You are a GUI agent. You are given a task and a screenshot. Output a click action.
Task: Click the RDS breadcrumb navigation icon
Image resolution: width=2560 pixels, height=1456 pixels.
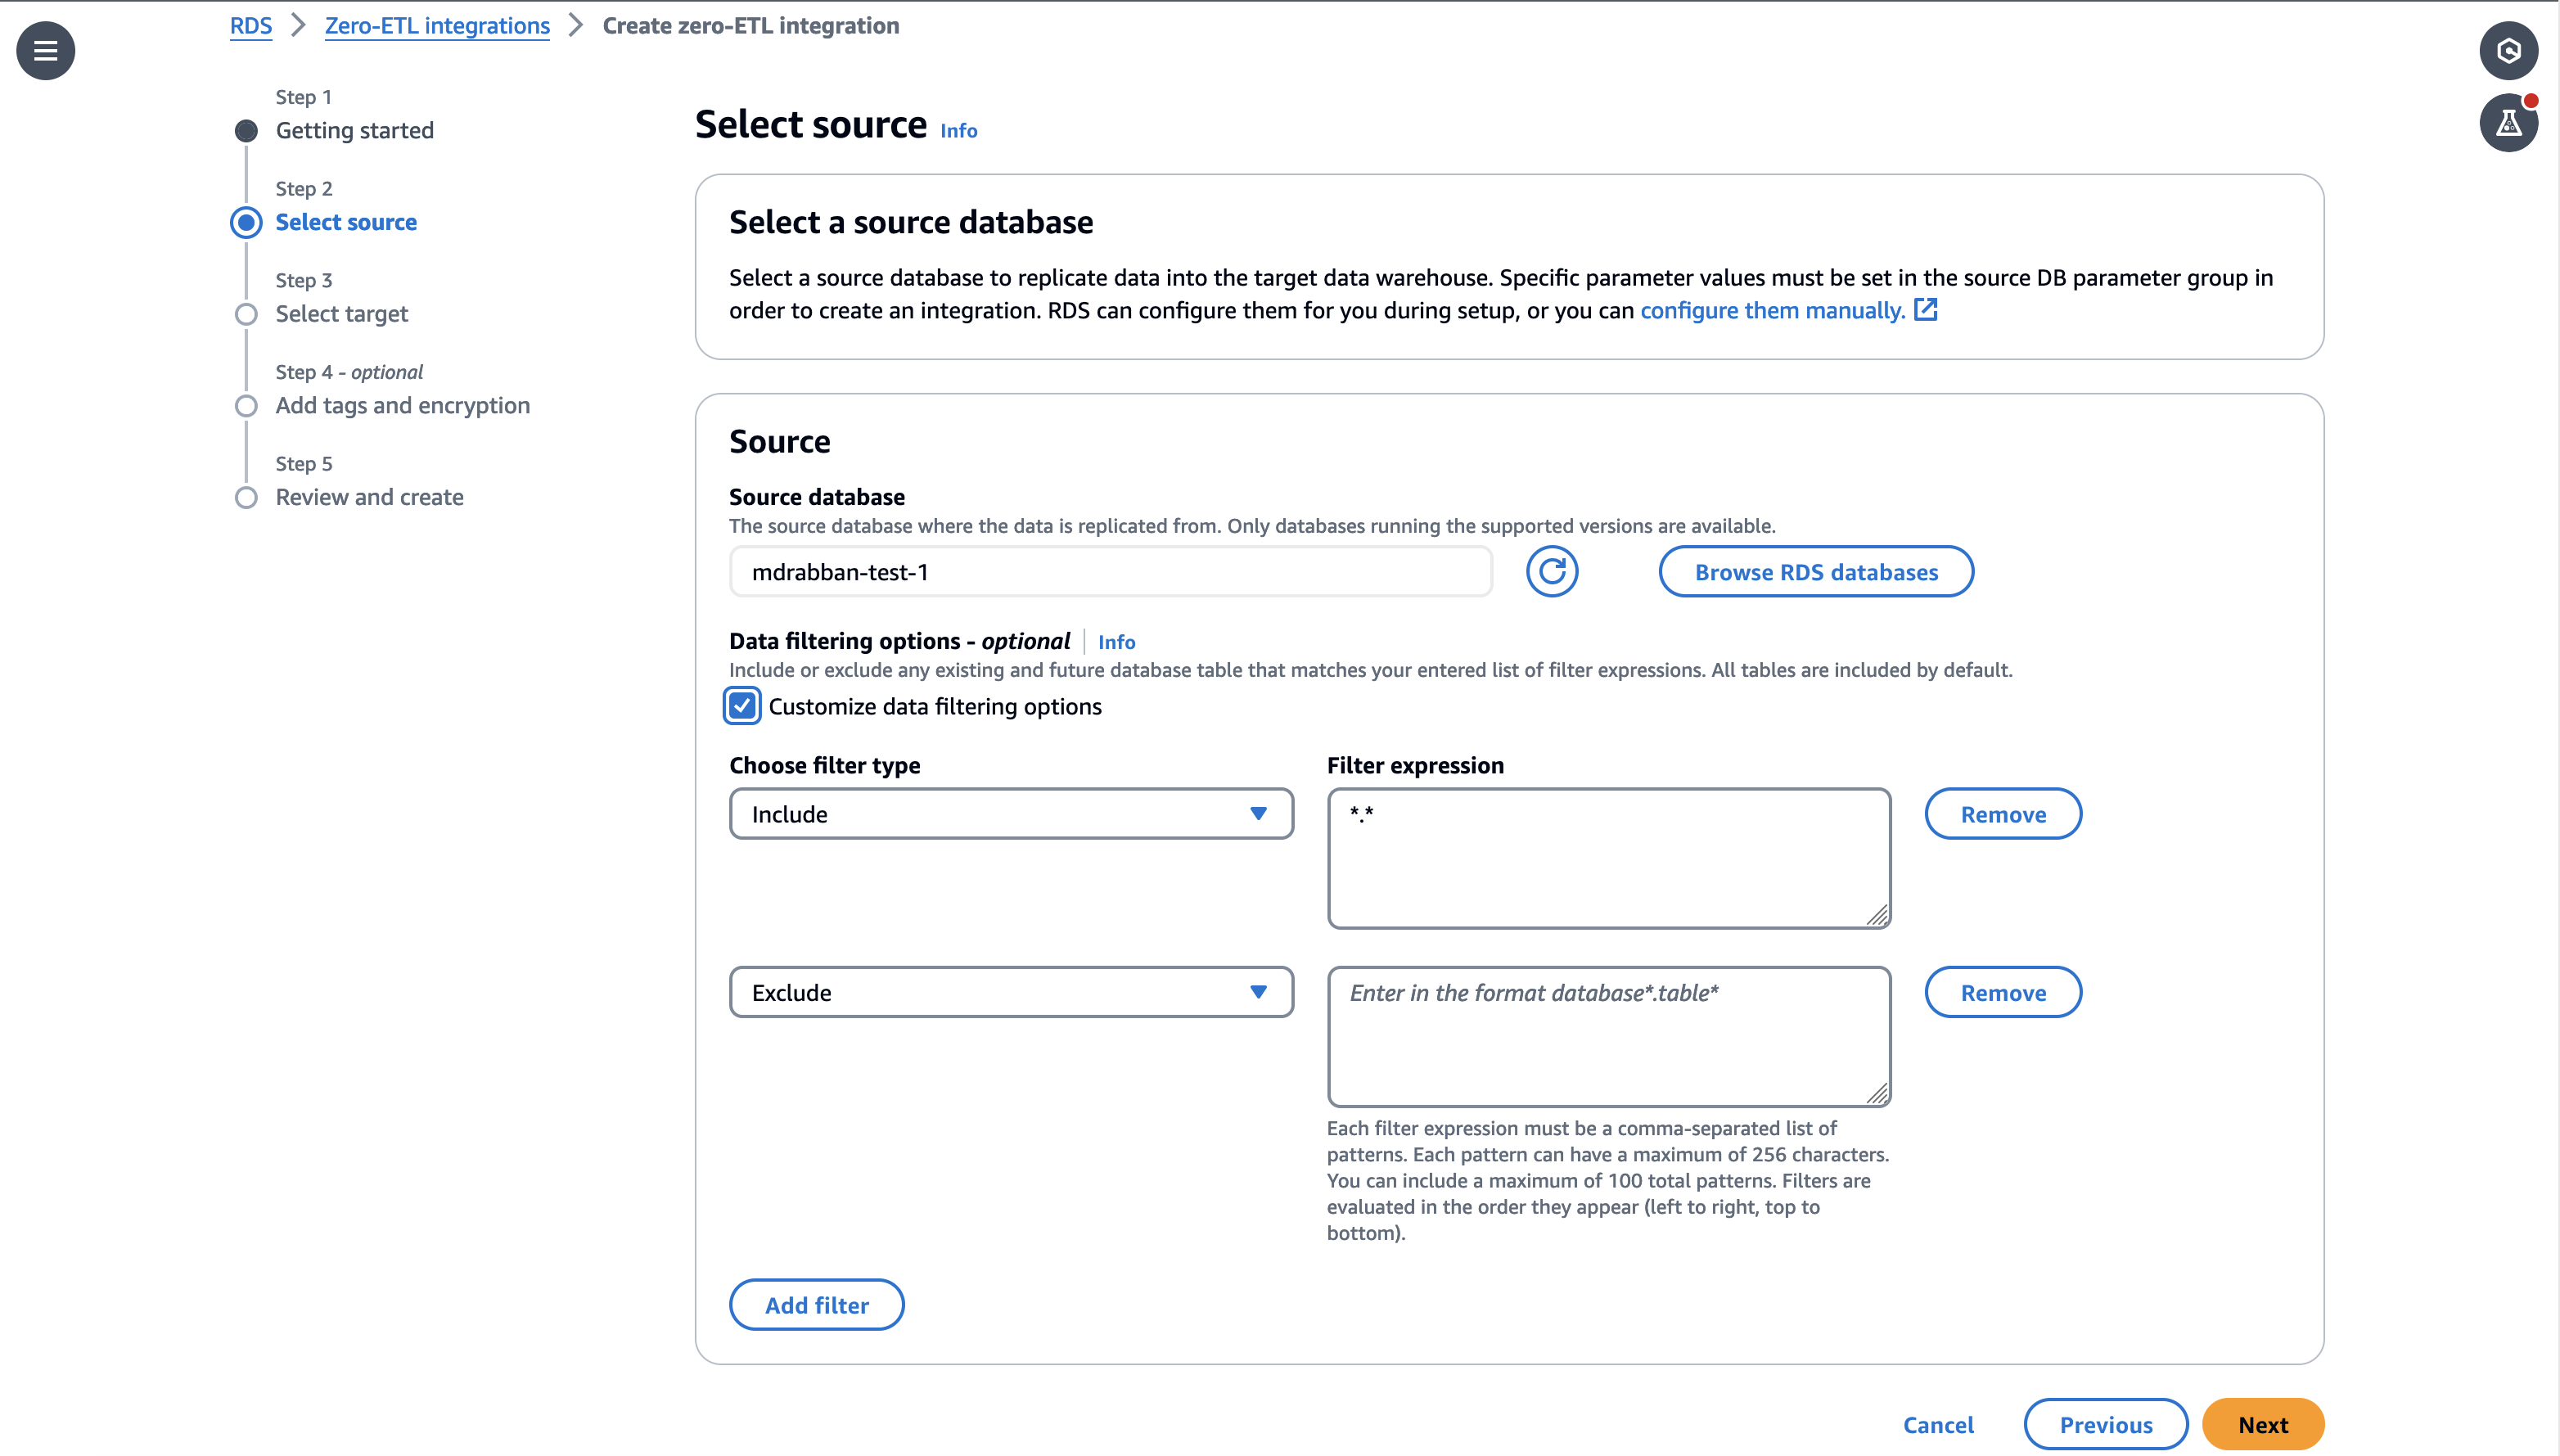[x=250, y=25]
